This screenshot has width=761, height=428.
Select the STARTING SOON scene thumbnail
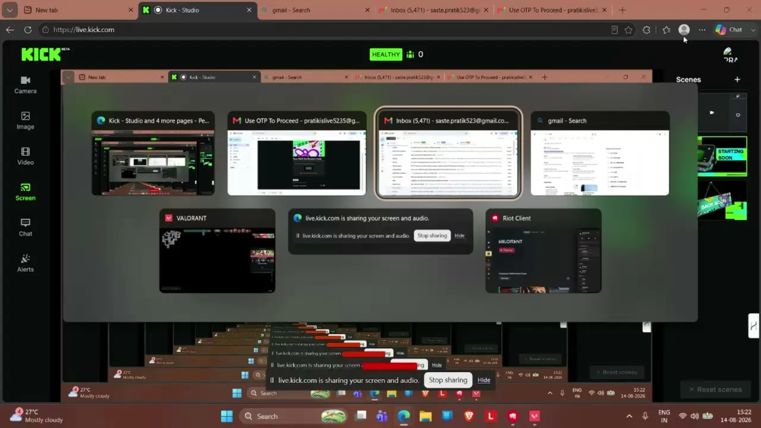[722, 156]
